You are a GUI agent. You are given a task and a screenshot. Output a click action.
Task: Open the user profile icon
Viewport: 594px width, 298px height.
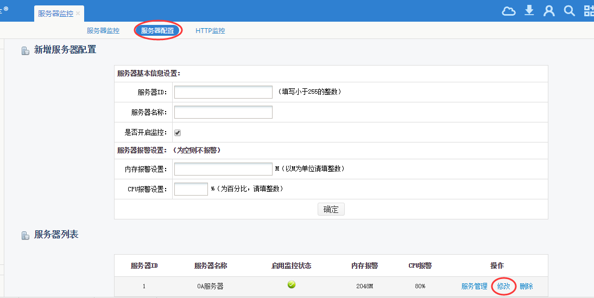coord(549,11)
